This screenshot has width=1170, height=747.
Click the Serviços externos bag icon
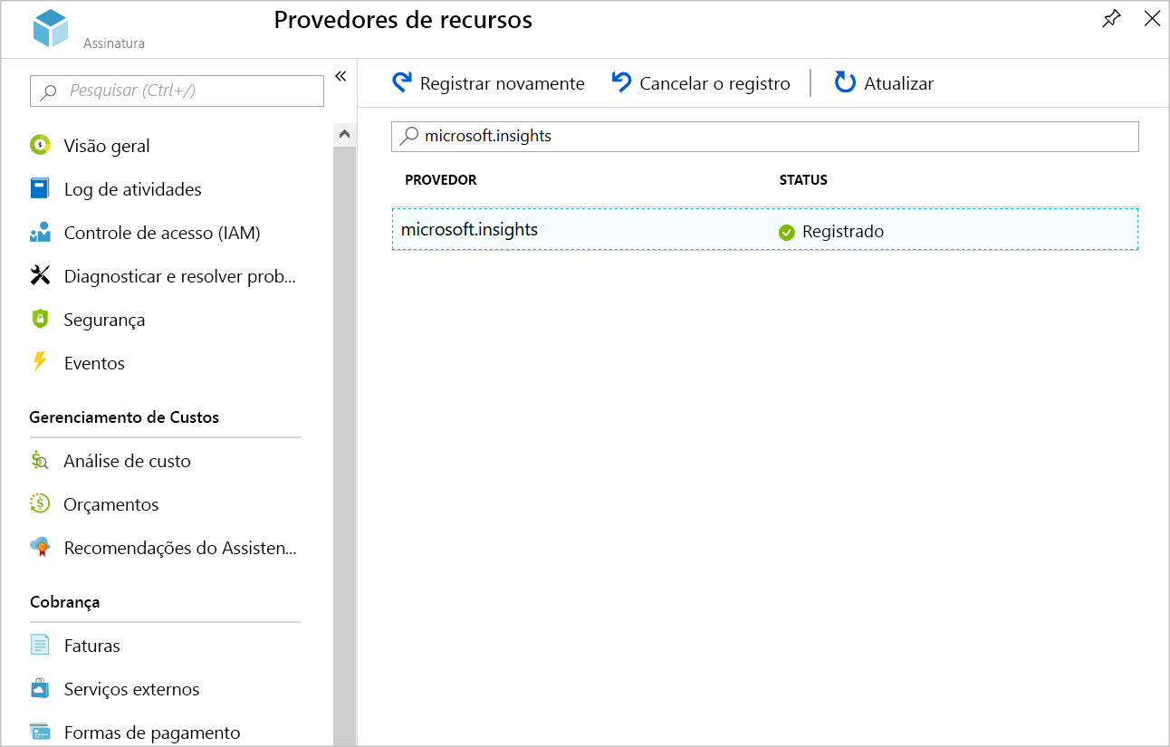(x=40, y=689)
